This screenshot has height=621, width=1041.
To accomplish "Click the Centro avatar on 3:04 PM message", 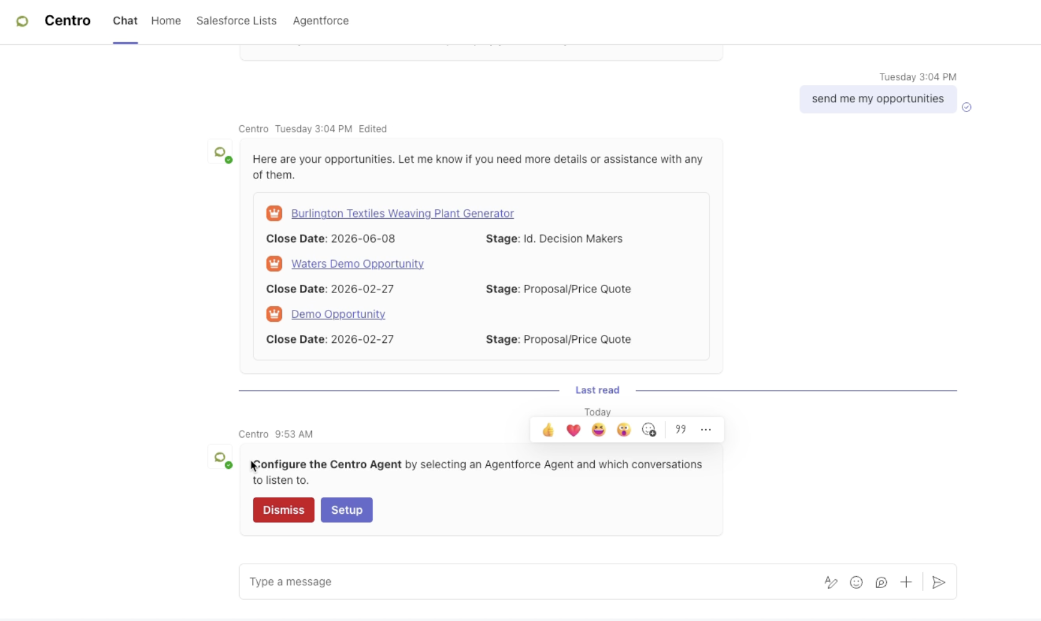I will pyautogui.click(x=220, y=153).
